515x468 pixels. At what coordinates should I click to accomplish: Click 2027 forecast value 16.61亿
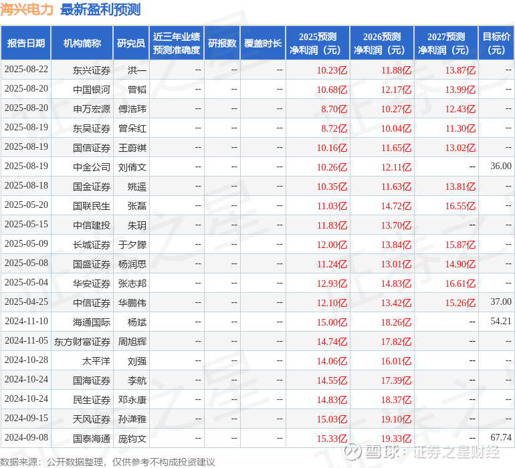460,283
